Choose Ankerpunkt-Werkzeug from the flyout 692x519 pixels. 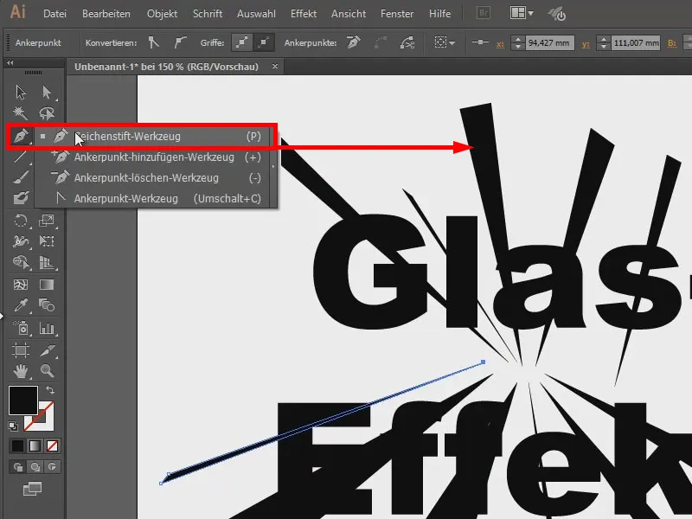[x=154, y=199]
